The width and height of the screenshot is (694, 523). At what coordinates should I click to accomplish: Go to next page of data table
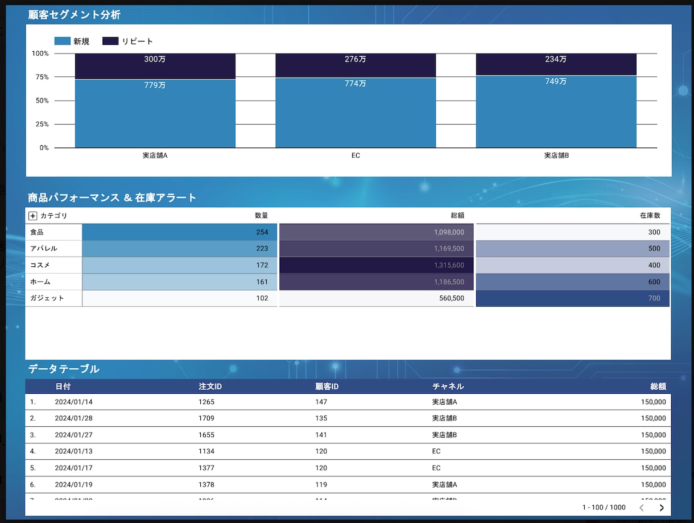tap(662, 508)
